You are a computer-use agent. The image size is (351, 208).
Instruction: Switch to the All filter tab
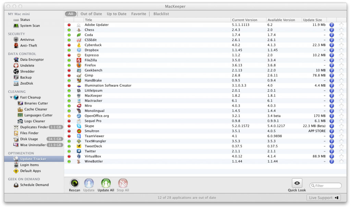(x=71, y=14)
